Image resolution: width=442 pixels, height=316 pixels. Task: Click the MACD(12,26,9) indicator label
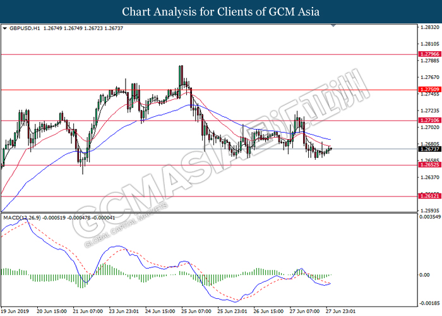(x=22, y=218)
